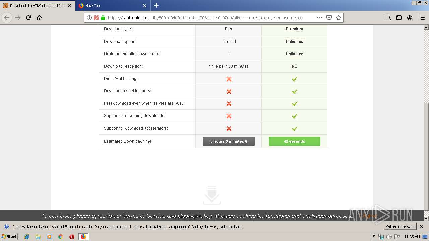Click the volume speaker tray icon
The image size is (429, 241).
[389, 237]
